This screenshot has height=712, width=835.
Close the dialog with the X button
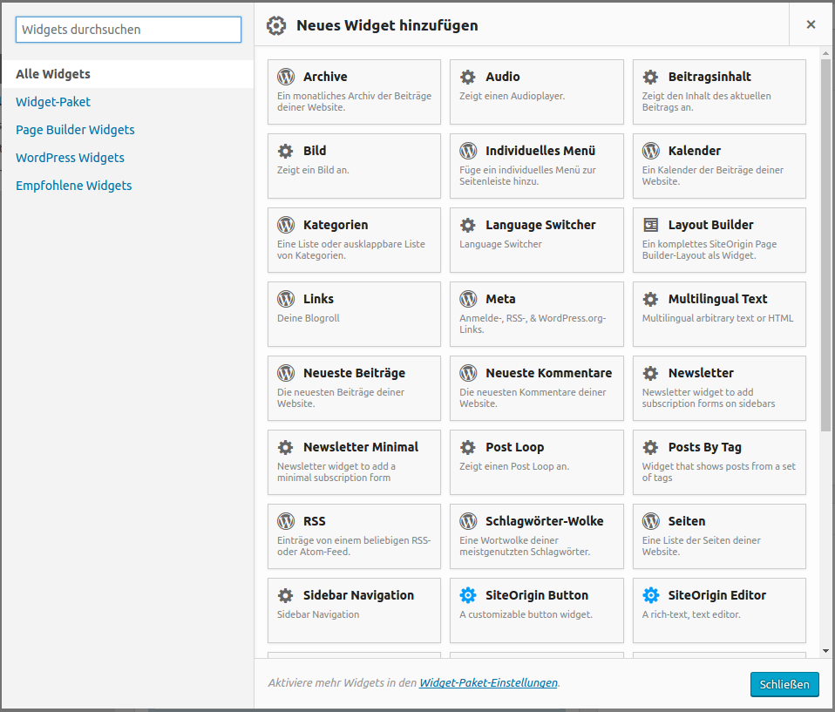(811, 24)
